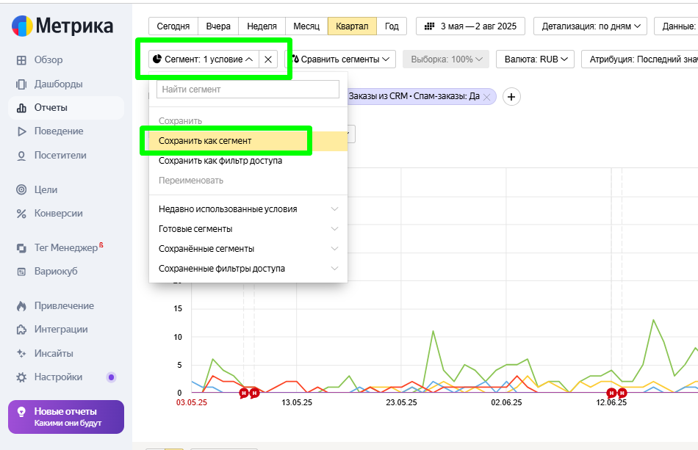698x450 pixels.
Task: Click the Найти сегмент search field
Action: click(248, 90)
